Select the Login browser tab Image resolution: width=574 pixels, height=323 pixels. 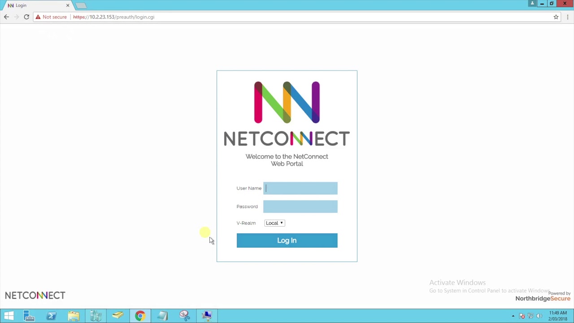click(x=38, y=5)
